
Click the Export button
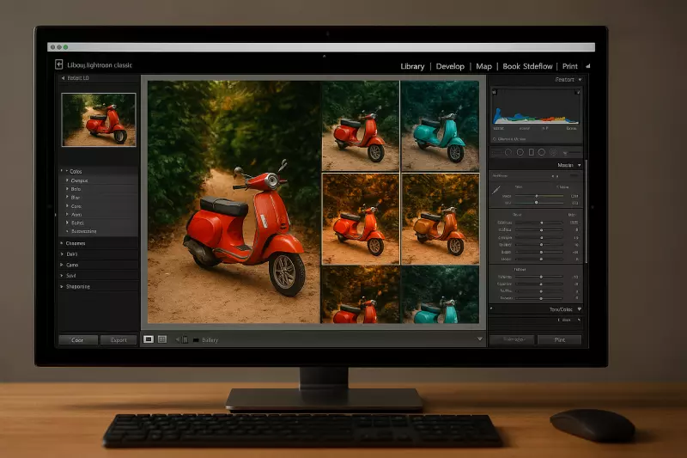pos(119,339)
